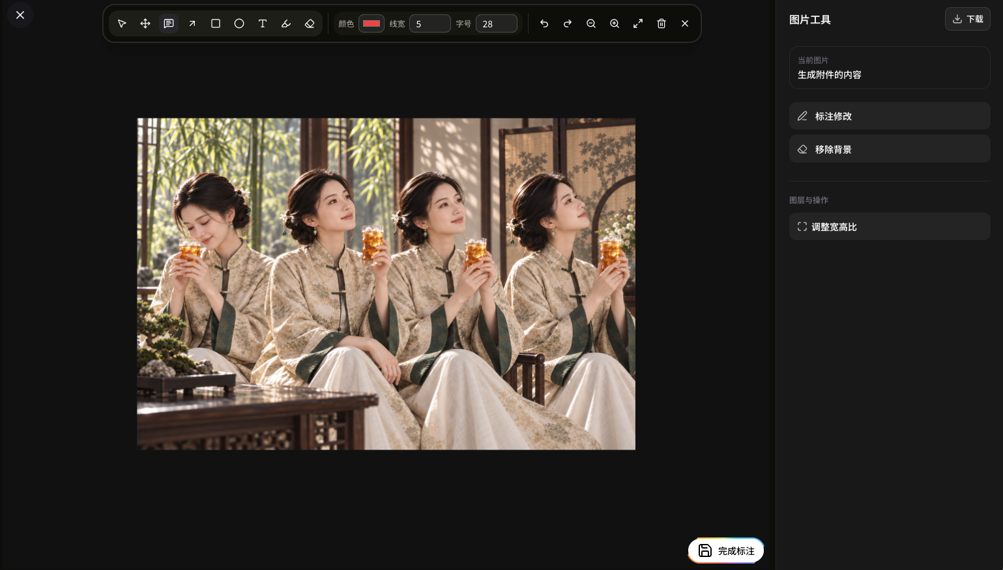
Task: Choose the highlighter brush tool
Action: click(x=286, y=23)
